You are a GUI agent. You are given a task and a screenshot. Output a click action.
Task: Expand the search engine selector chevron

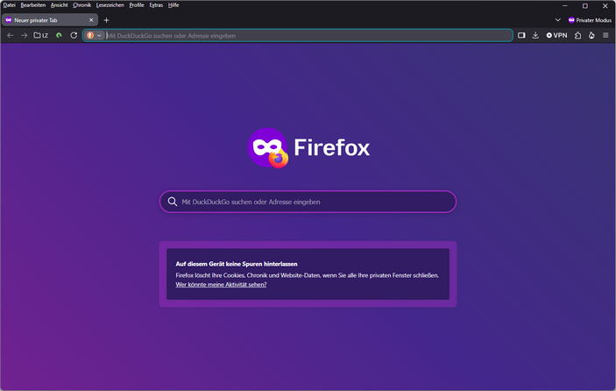(99, 35)
